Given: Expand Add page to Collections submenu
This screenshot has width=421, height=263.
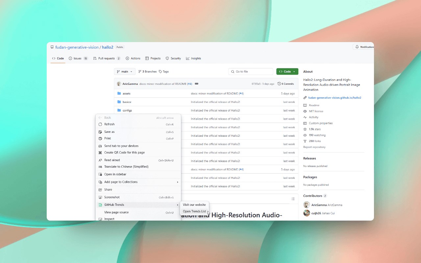Looking at the screenshot, I should 138,182.
